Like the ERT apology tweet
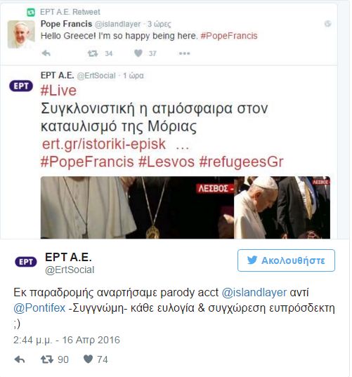This screenshot has width=352, height=377. (88, 359)
